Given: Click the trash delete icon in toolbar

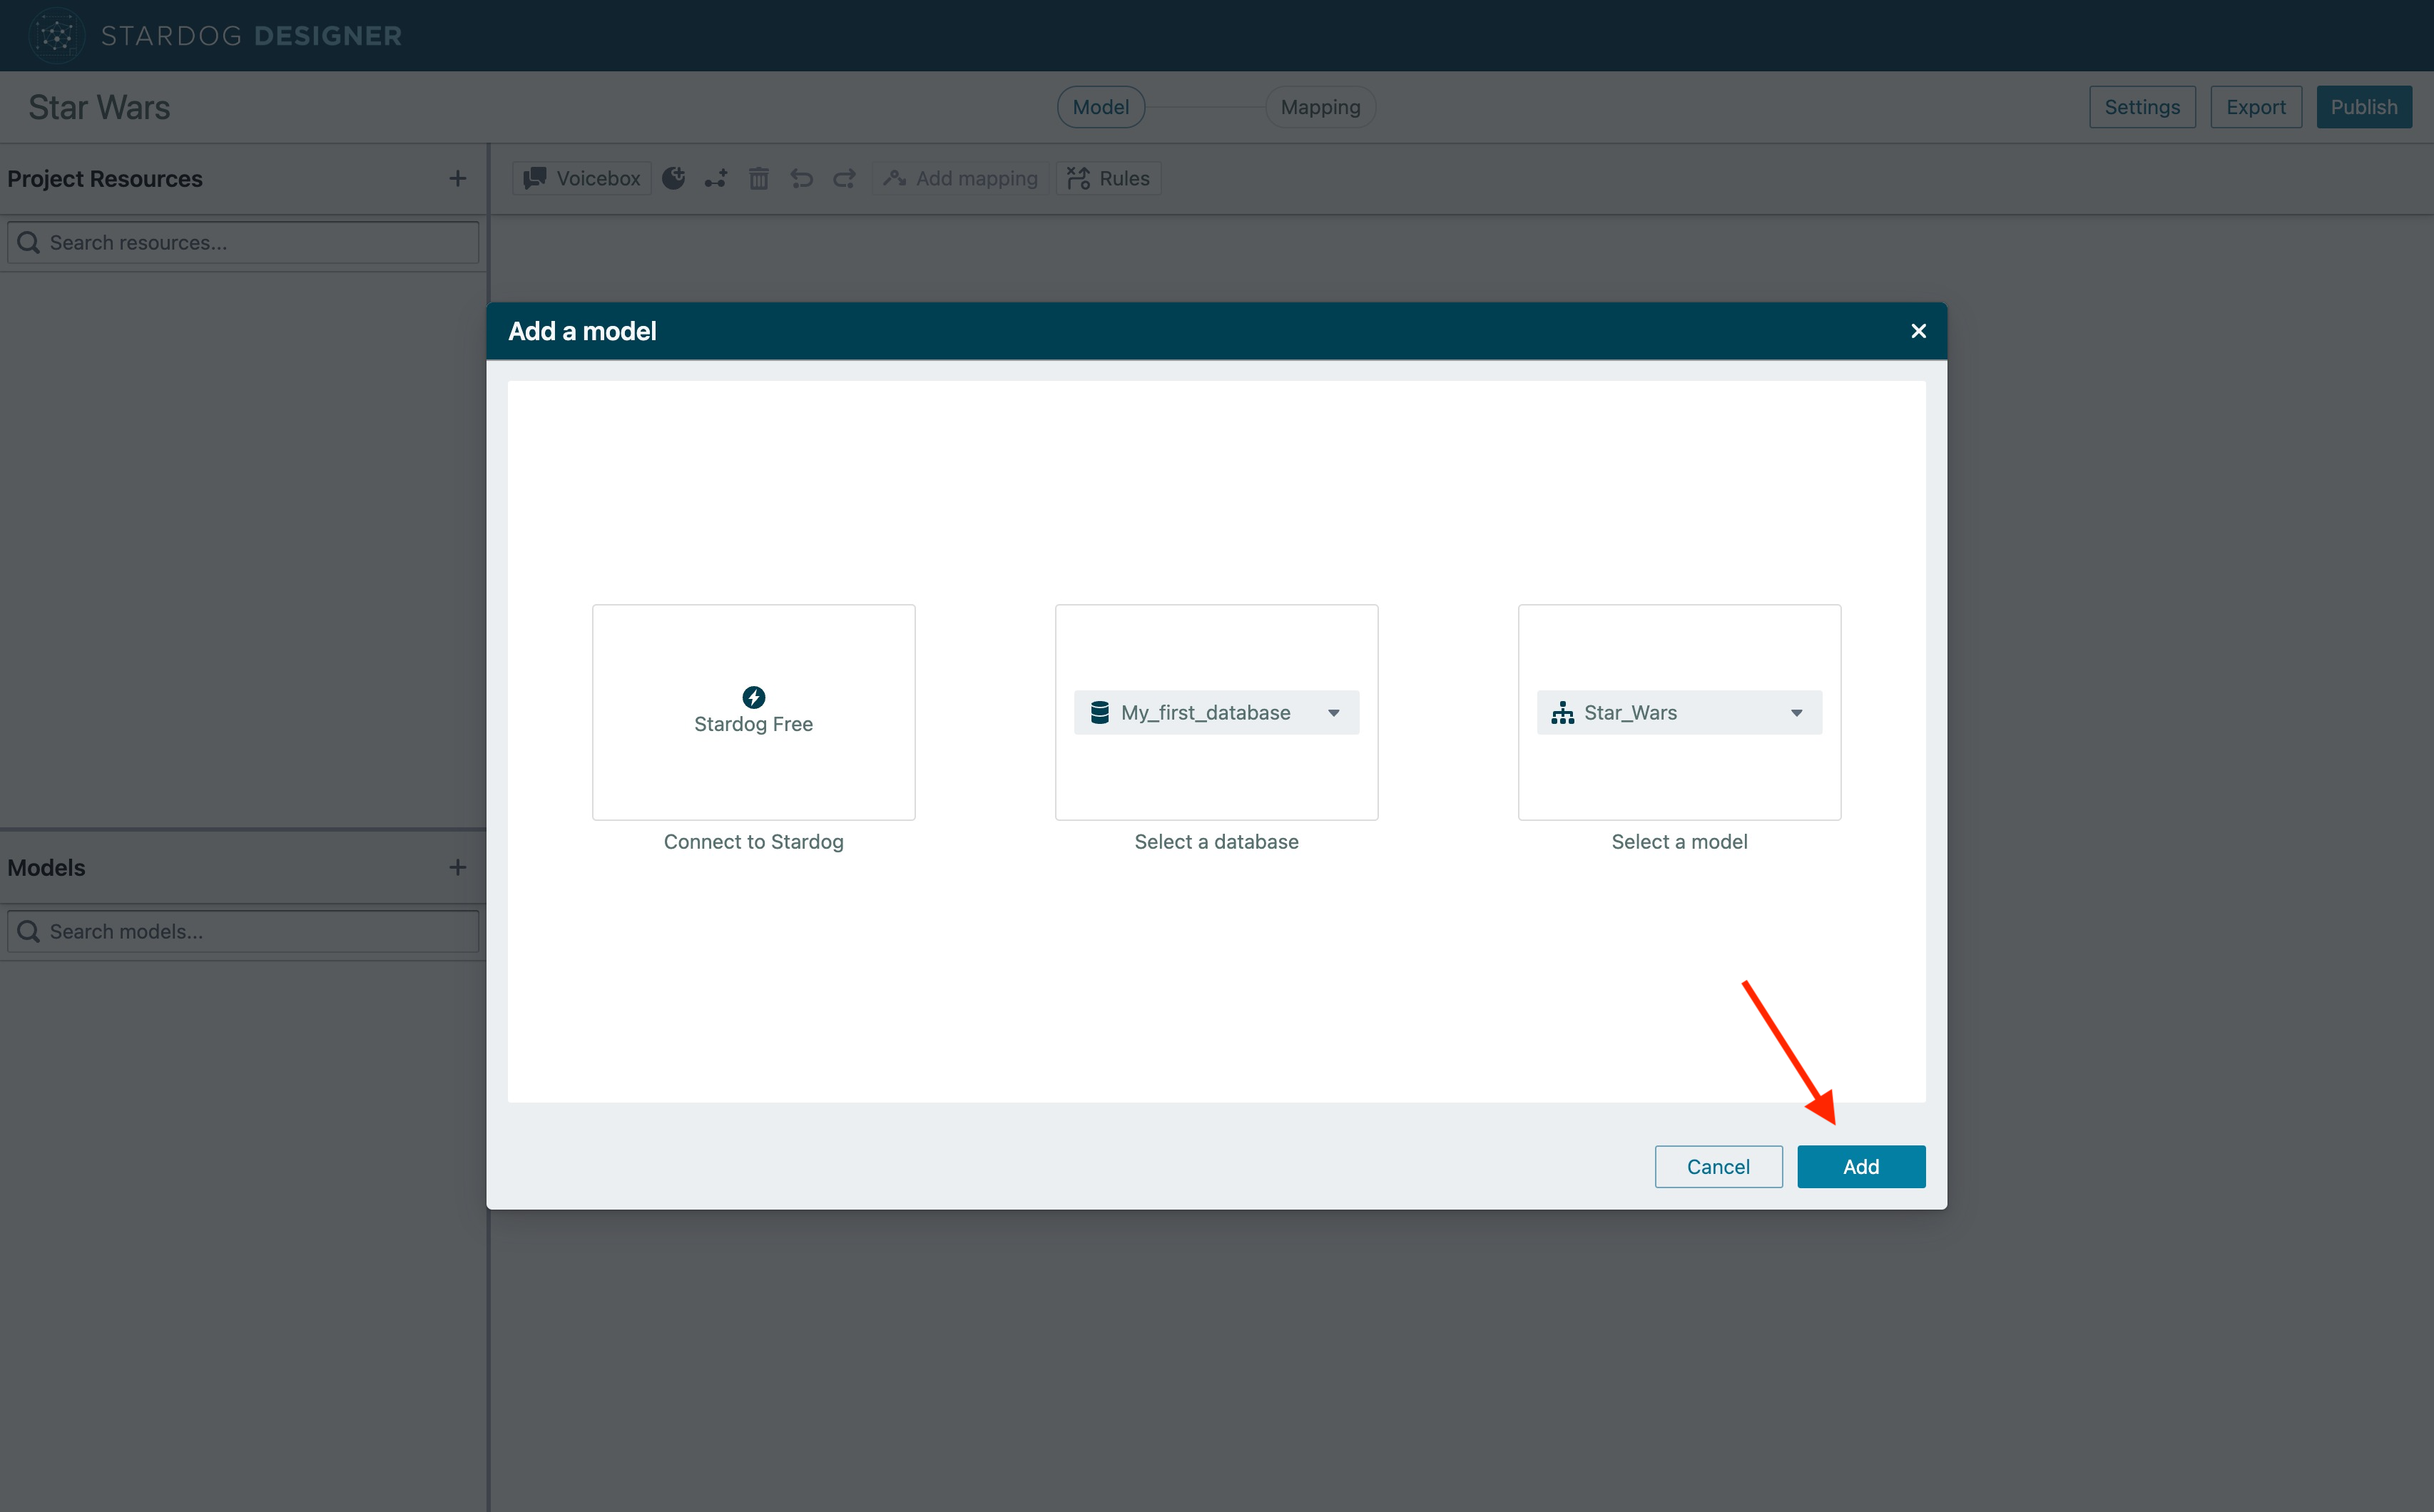Looking at the screenshot, I should coord(759,178).
